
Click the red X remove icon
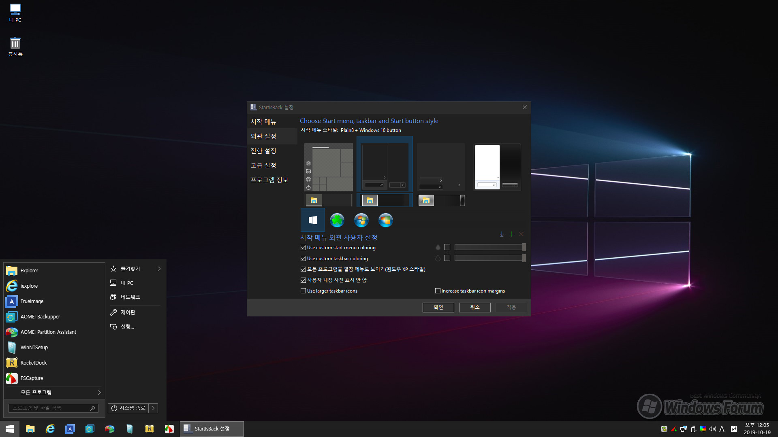pos(522,234)
